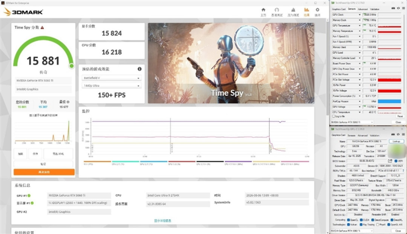Switch to Validation tab in upper GPU-Z window
Viewport: 407px width, 234px height.
375,9
